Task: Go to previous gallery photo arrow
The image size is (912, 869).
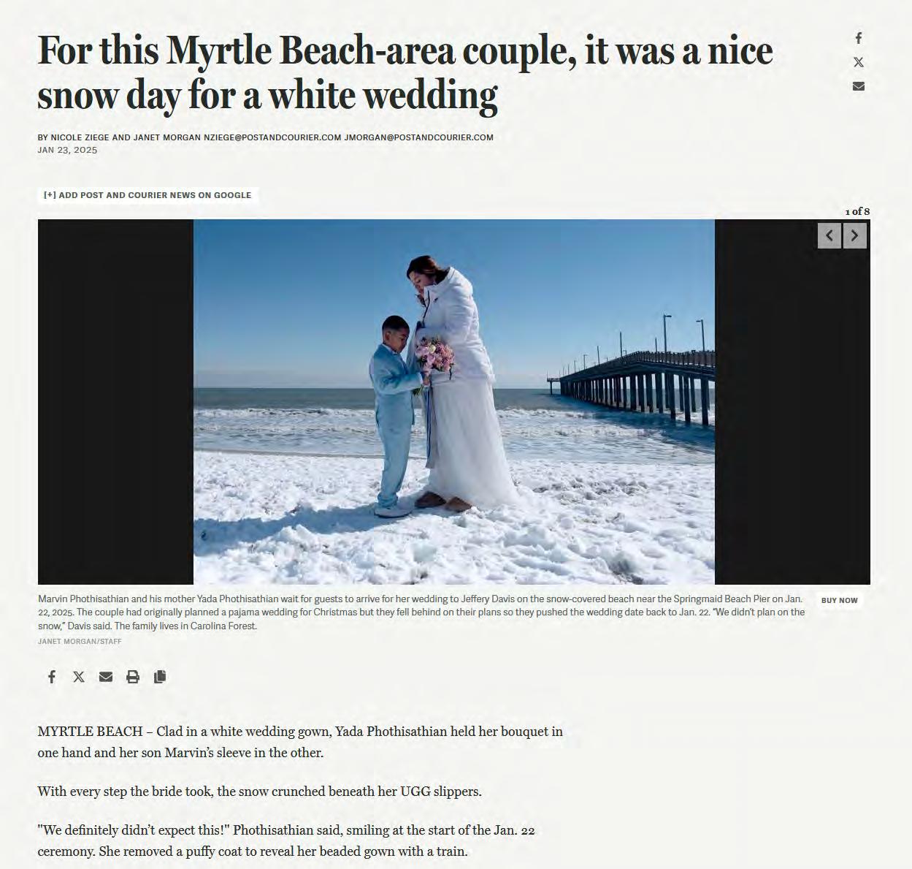Action: (x=829, y=236)
